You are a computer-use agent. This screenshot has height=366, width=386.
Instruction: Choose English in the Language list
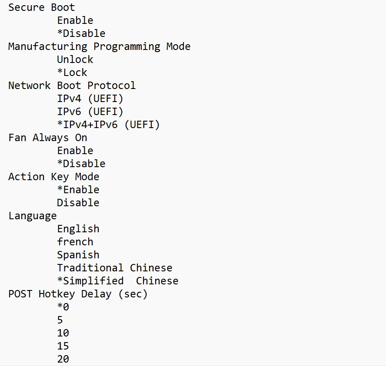coord(78,229)
